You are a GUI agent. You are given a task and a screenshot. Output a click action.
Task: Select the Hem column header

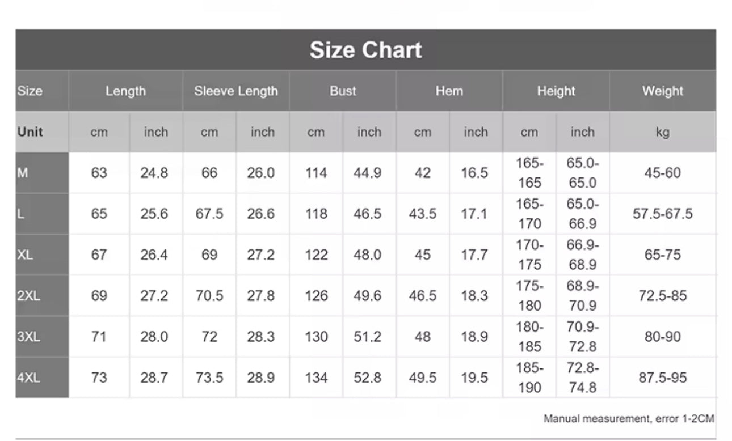[x=449, y=91]
